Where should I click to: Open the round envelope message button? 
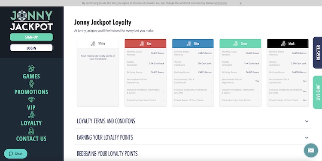coord(311,150)
